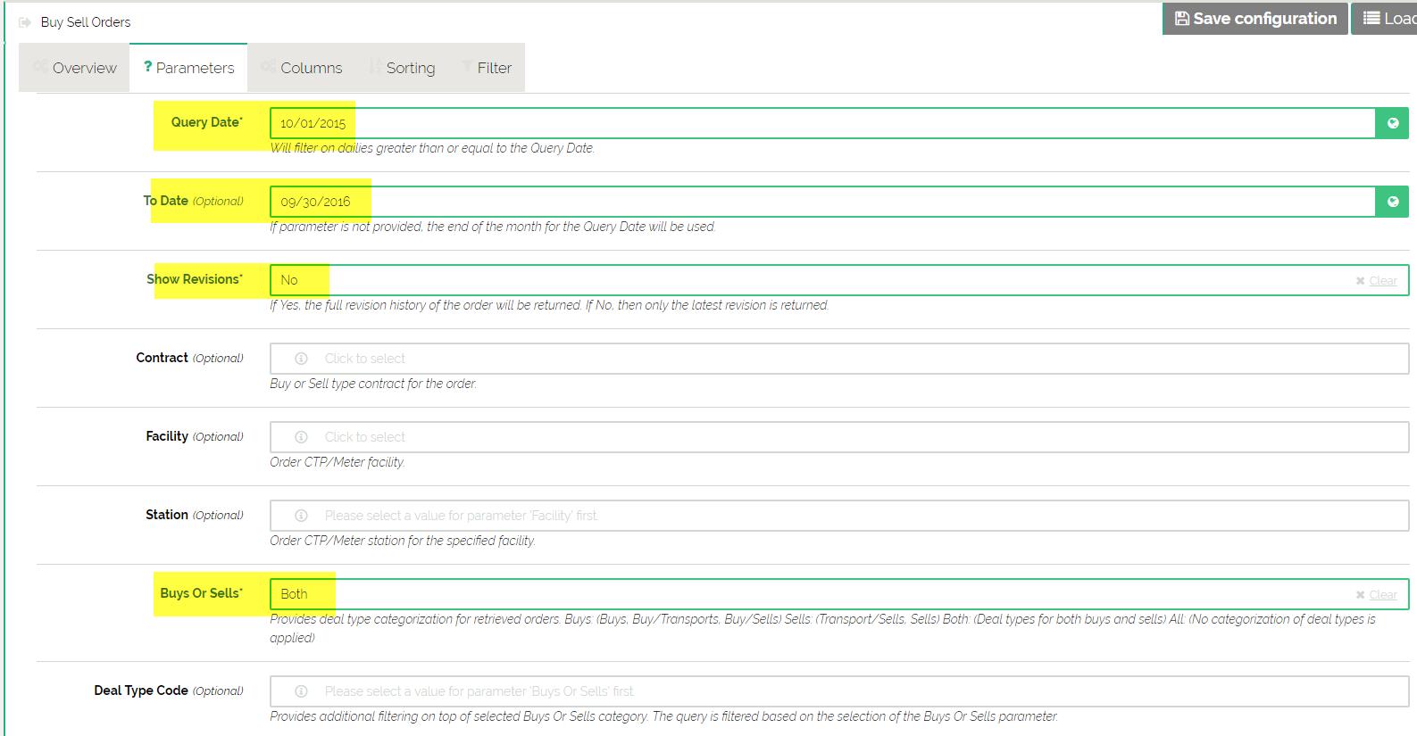Switch to the Overview tab
Screen dimensions: 1417x736
click(75, 68)
